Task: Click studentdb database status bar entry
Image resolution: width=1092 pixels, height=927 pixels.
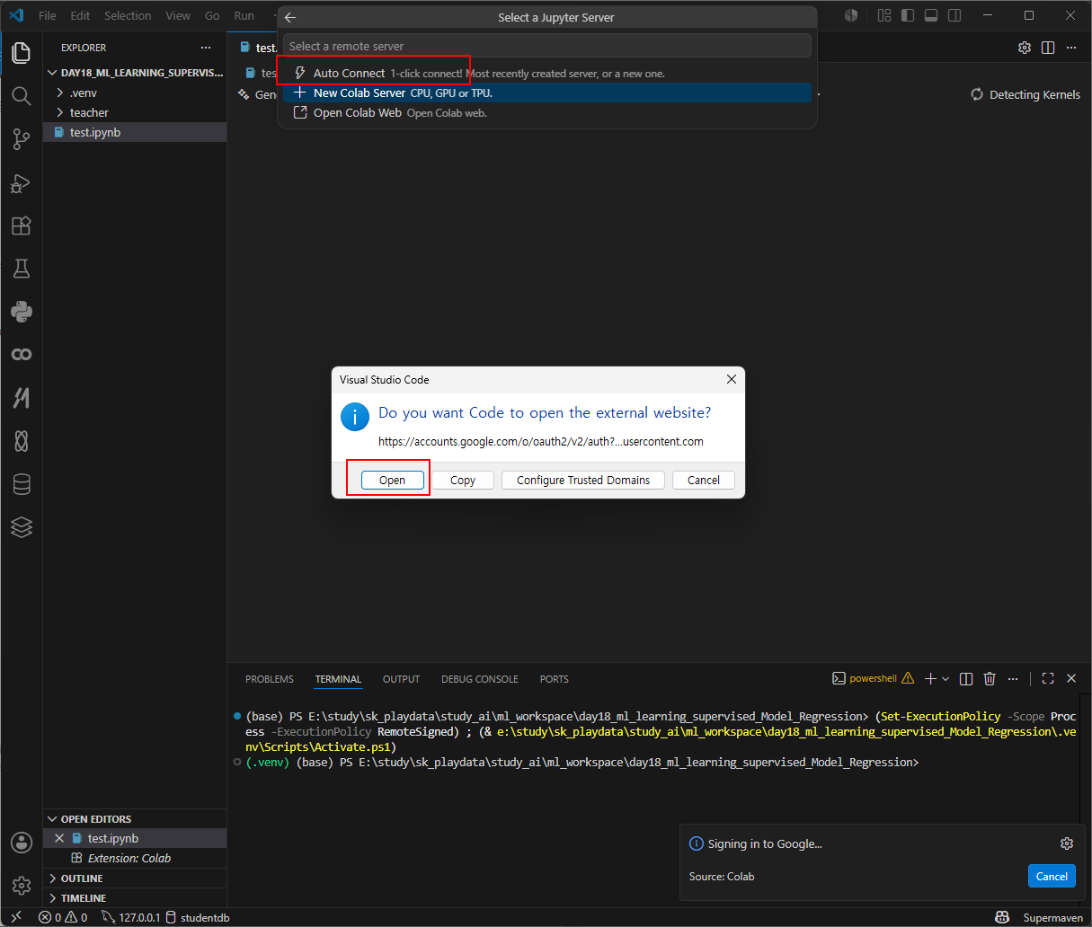Action: pos(197,917)
